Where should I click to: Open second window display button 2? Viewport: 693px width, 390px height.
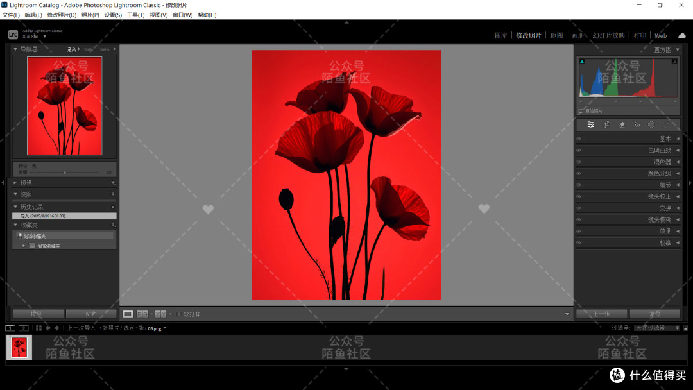tap(24, 328)
